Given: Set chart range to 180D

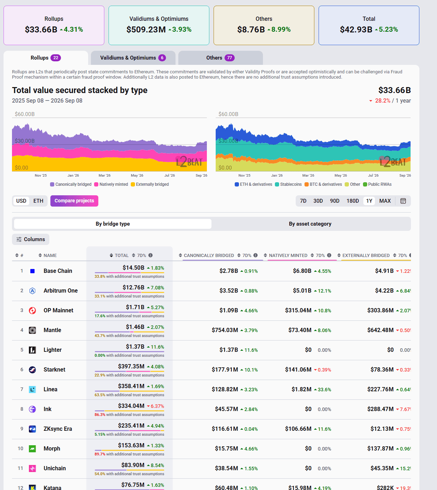Looking at the screenshot, I should point(353,201).
